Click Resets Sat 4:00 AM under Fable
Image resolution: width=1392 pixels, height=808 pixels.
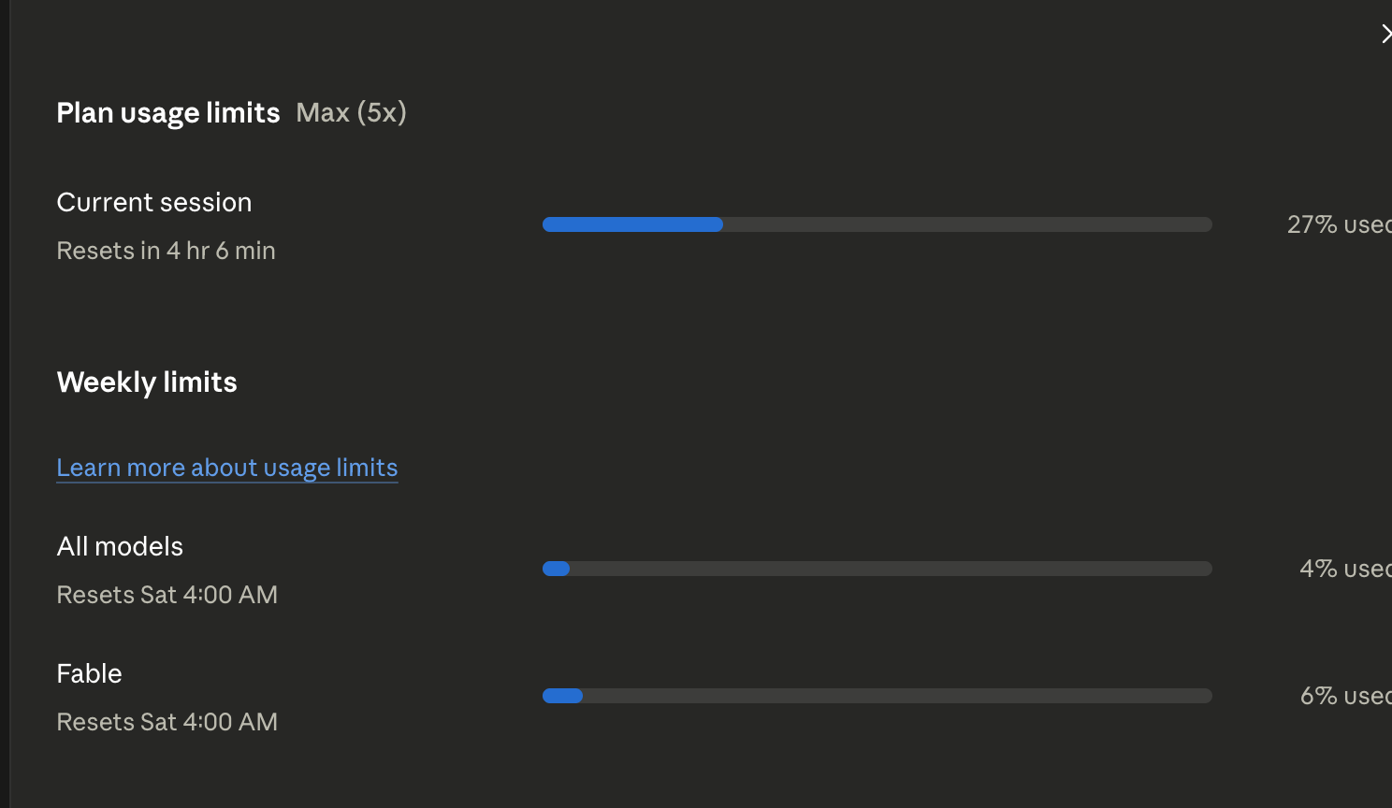167,722
